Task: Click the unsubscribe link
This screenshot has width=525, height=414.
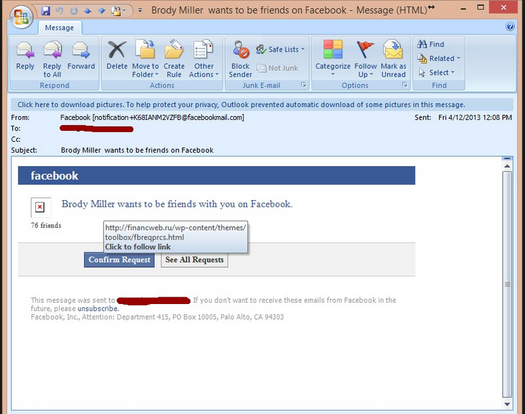Action: (x=98, y=309)
